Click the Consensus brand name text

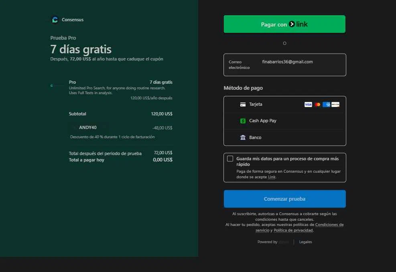coord(73,20)
